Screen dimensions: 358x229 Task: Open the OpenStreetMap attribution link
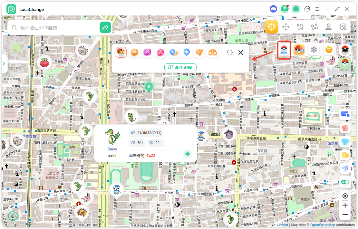pyautogui.click(x=323, y=225)
